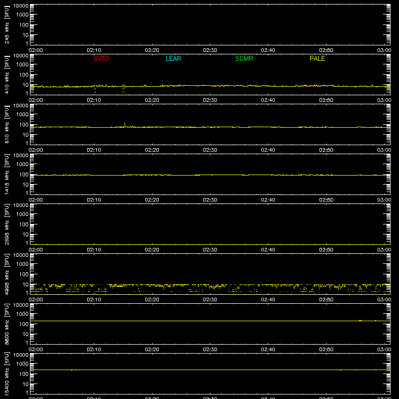This screenshot has height=399, width=399.
Task: Click the 03:00 tick label under 2695 MHz panel
Action: (384, 250)
